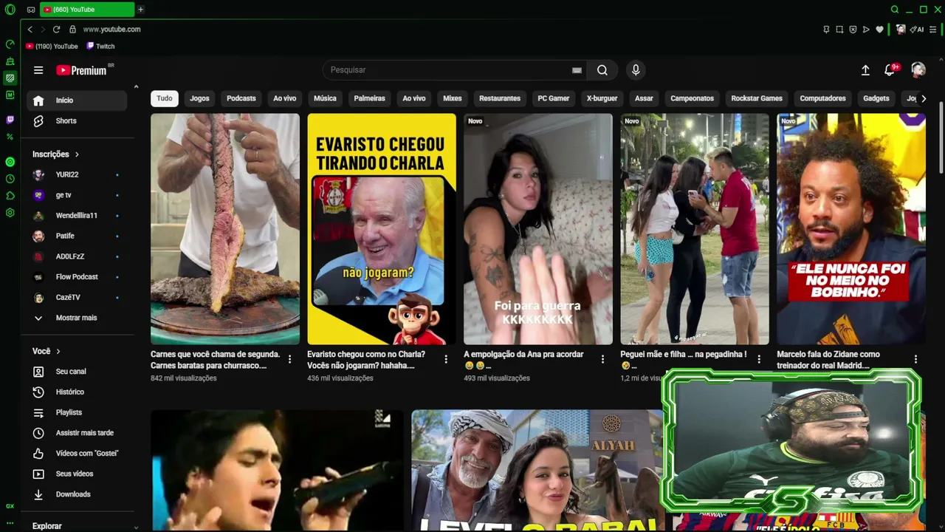
Task: Open the Flow Podcast subscription
Action: 77,277
